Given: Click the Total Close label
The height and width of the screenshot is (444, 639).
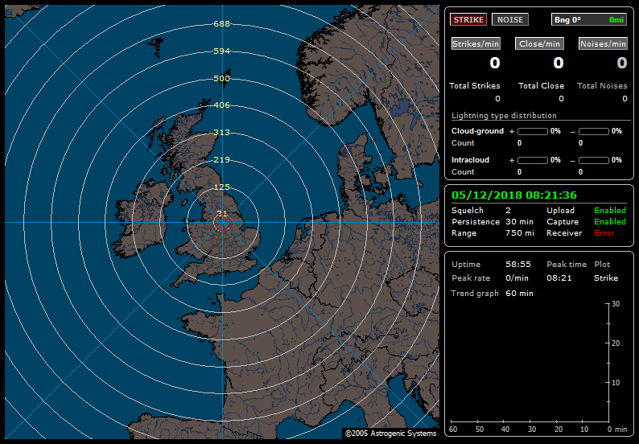Looking at the screenshot, I should pos(541,85).
